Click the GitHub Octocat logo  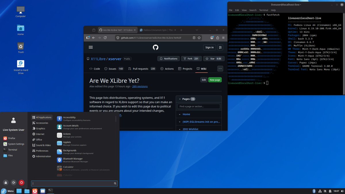156,47
